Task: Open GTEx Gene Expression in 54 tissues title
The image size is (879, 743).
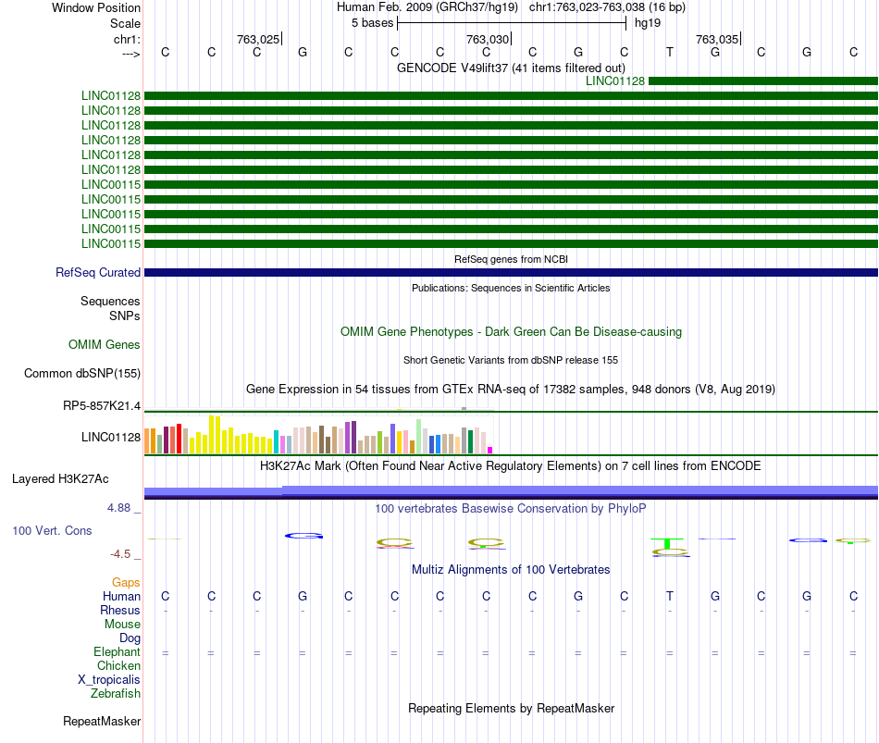Action: (511, 390)
